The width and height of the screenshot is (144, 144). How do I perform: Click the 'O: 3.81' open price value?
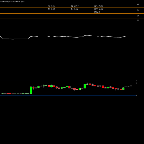52,6
